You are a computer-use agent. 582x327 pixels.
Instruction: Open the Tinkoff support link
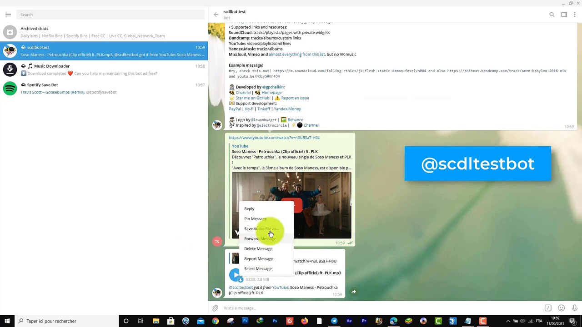coord(263,109)
